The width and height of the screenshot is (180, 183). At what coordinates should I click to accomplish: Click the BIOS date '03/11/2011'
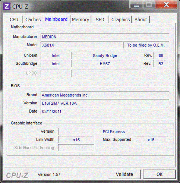point(105,111)
